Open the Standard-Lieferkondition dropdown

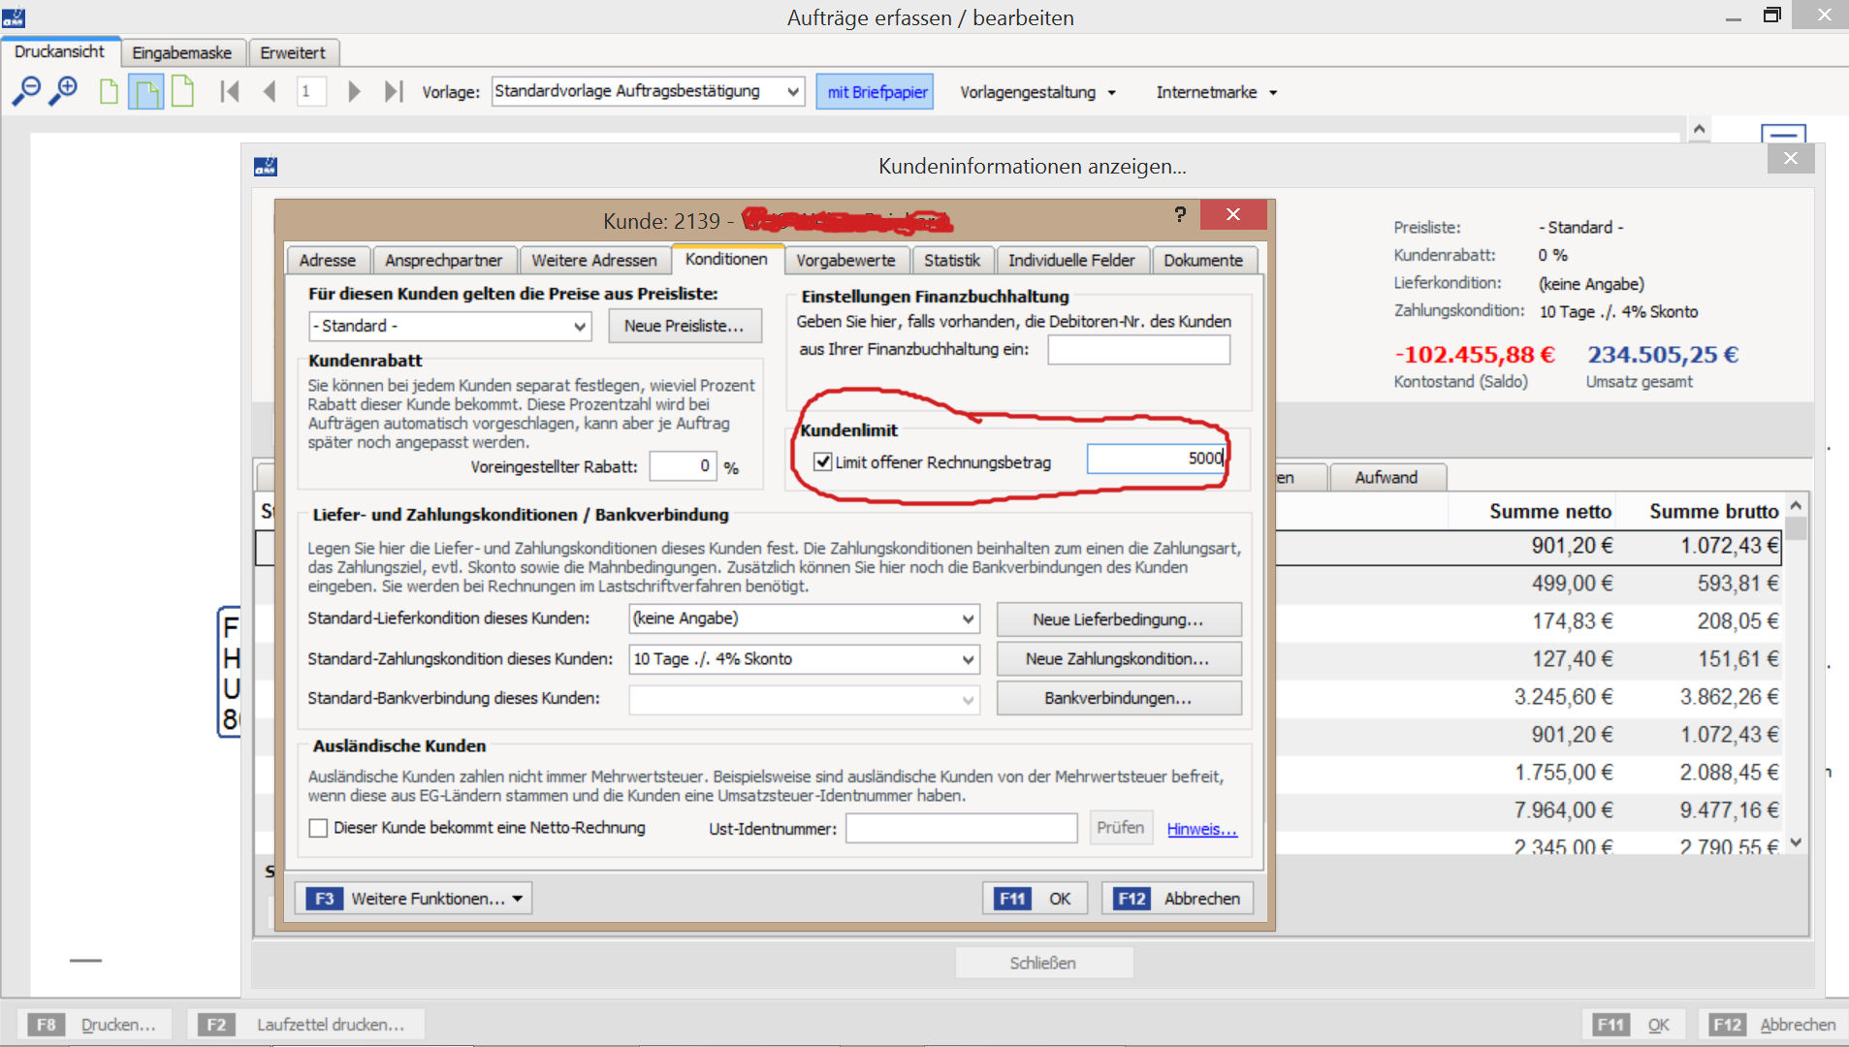[968, 619]
